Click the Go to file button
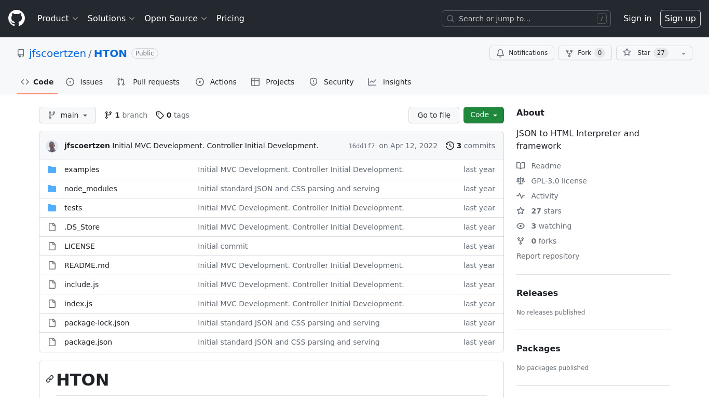This screenshot has height=398, width=709. click(434, 115)
